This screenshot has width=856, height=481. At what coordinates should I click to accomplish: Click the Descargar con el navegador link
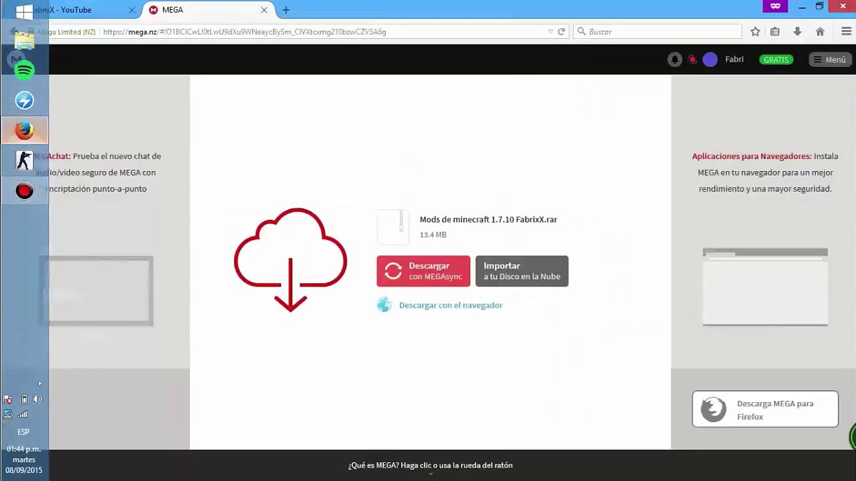tap(451, 305)
